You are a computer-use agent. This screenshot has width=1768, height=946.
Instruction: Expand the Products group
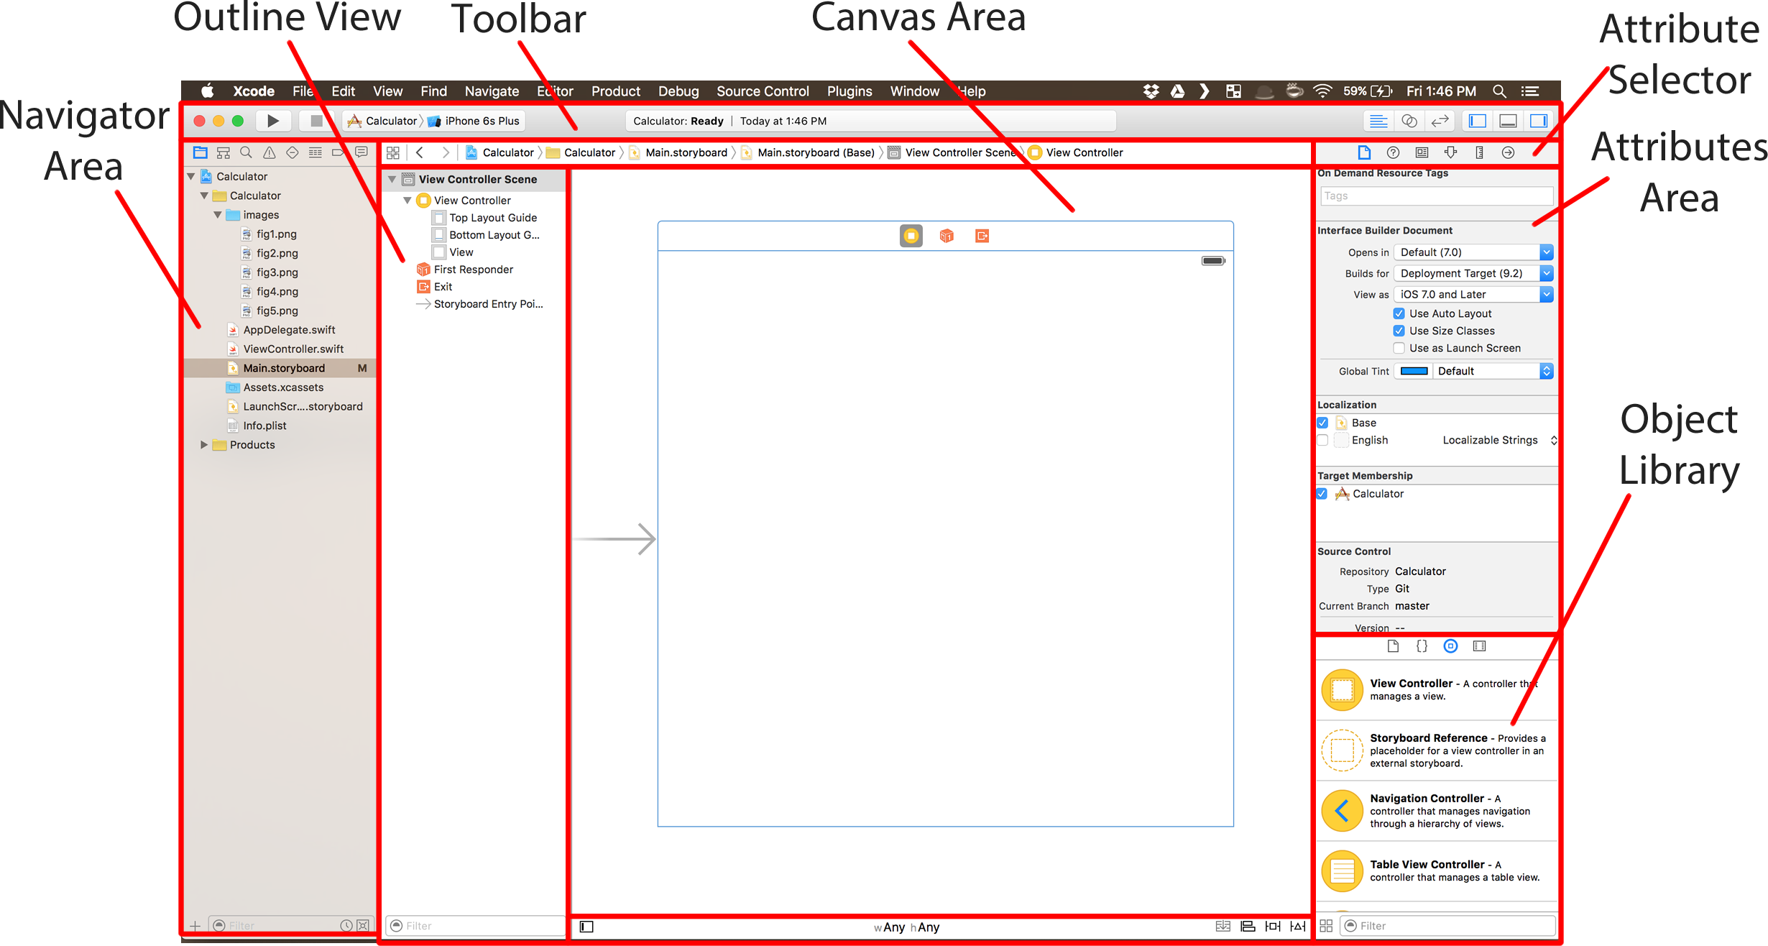click(204, 445)
